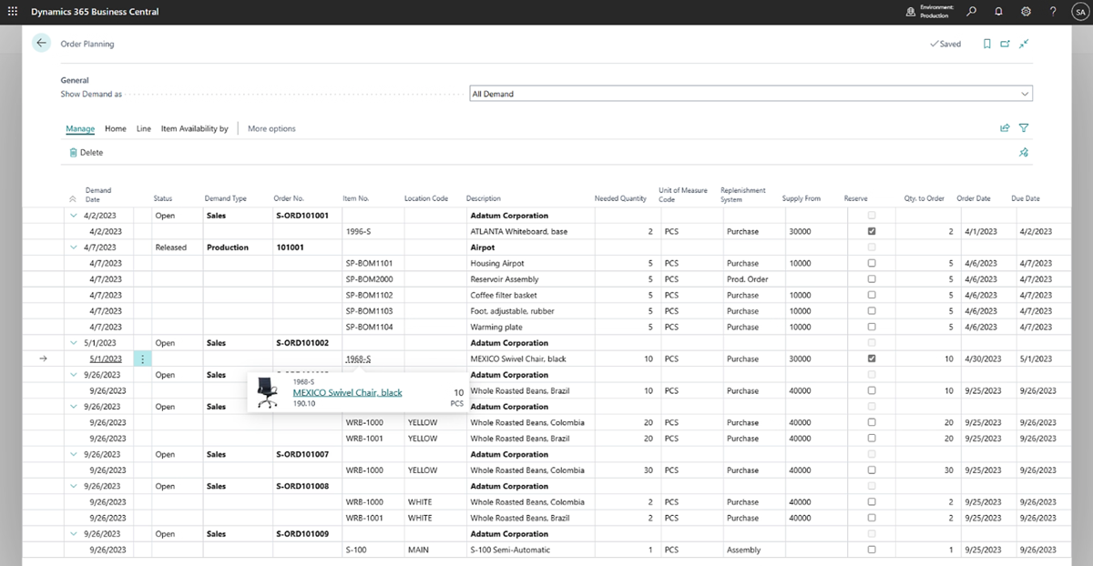The image size is (1093, 566).
Task: Open the Share page icon
Action: tap(1005, 43)
